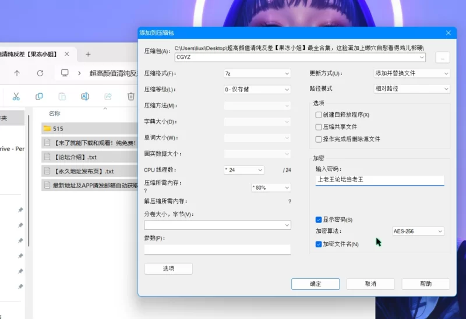This screenshot has width=466, height=319.
Task: Click the Rename icon in Explorer toolbar
Action: [85, 96]
